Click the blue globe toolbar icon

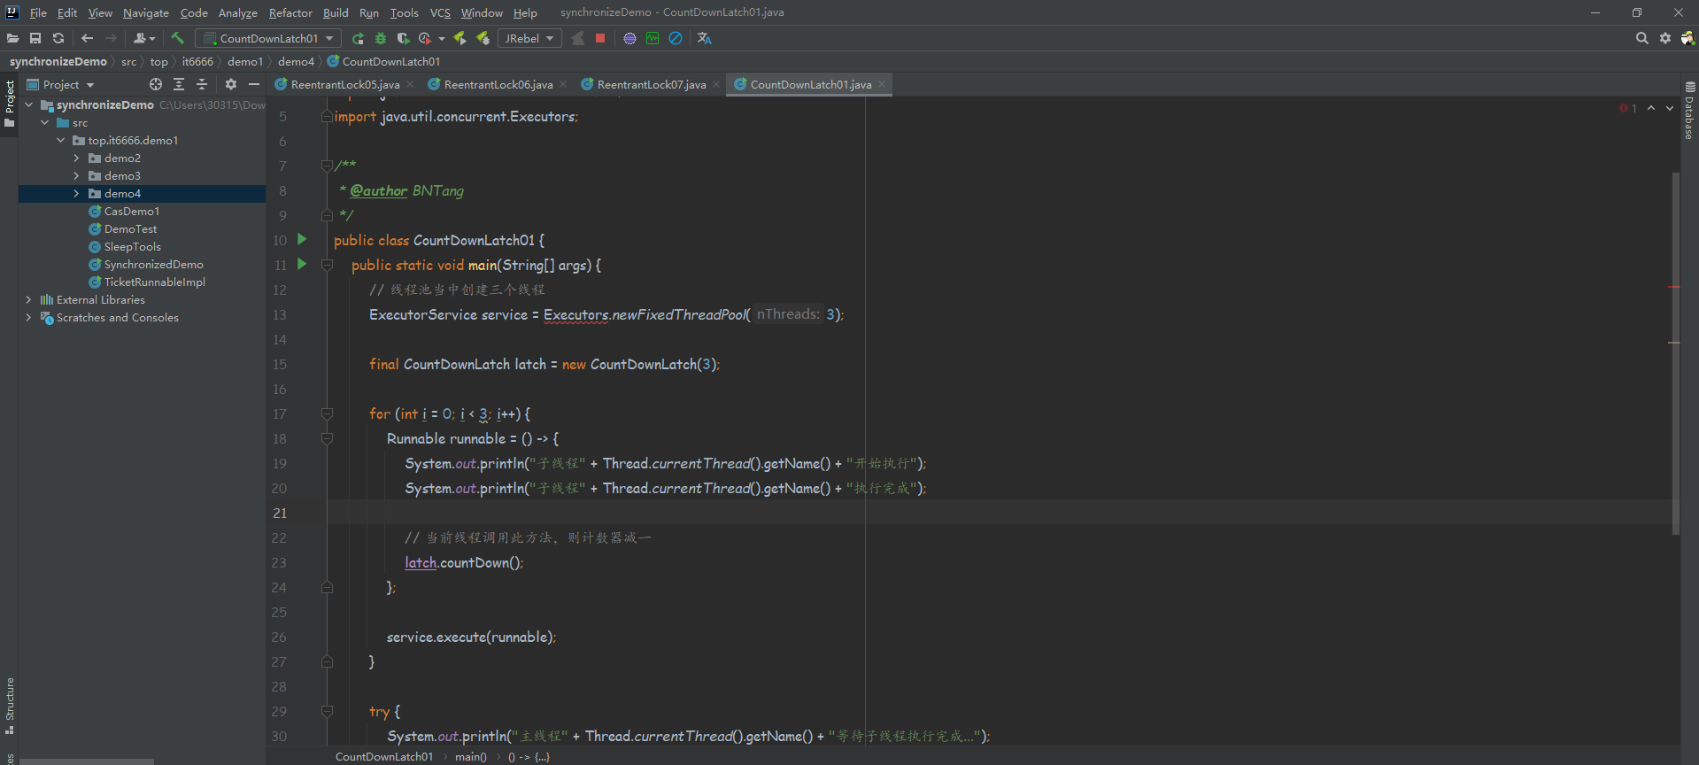[x=629, y=38]
